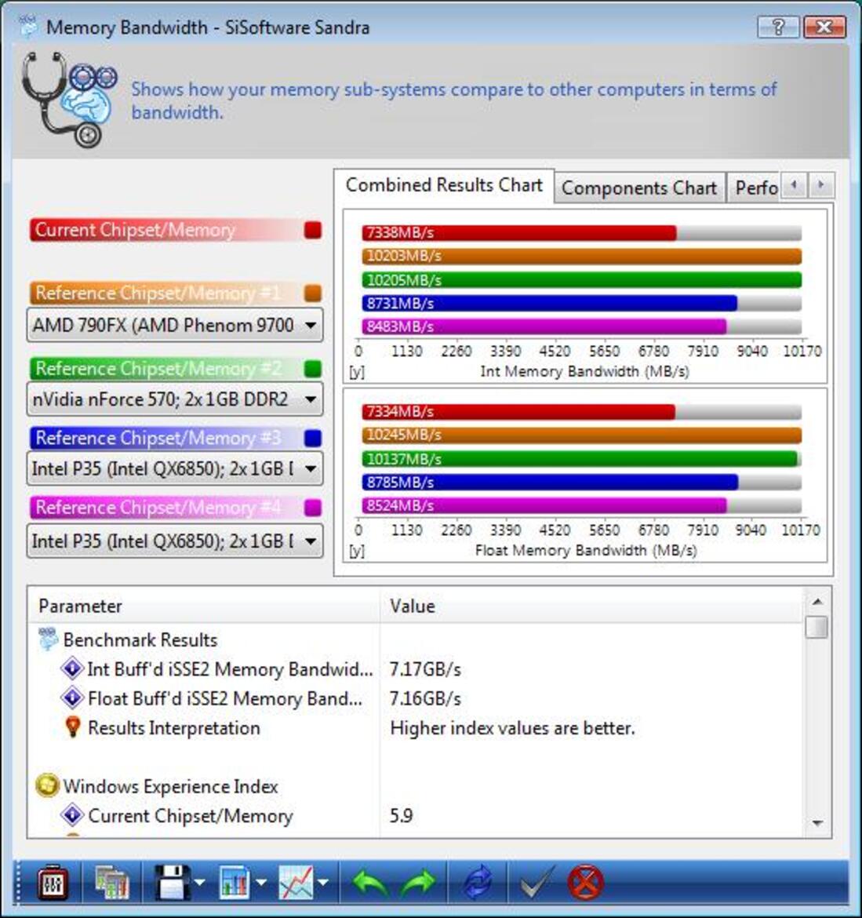Click diamond icon beside Float Buff'd iSSE2
862x918 pixels.
pos(72,698)
